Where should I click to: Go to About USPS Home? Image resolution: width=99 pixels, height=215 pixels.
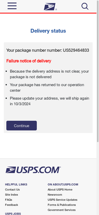point(60,190)
